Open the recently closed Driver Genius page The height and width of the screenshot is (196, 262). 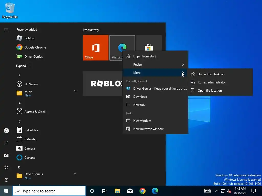155,88
